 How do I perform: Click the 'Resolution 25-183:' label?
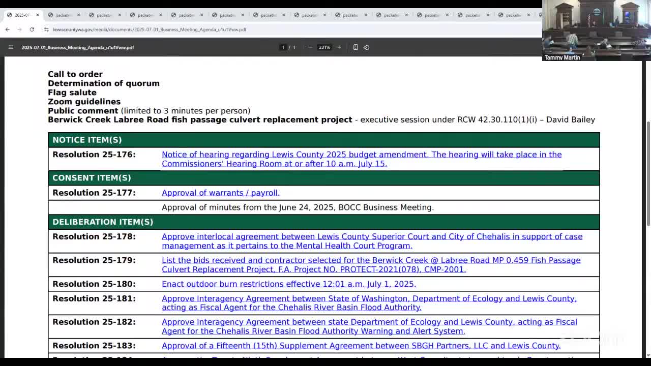pos(94,346)
